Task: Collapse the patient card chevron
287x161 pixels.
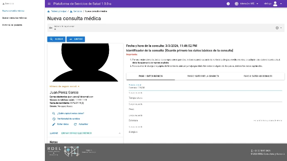Action: click(119, 133)
